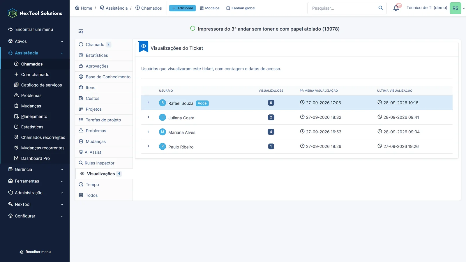Switch to the Estatísticas ticket tab
Viewport: 466px width, 262px height.
[x=104, y=55]
